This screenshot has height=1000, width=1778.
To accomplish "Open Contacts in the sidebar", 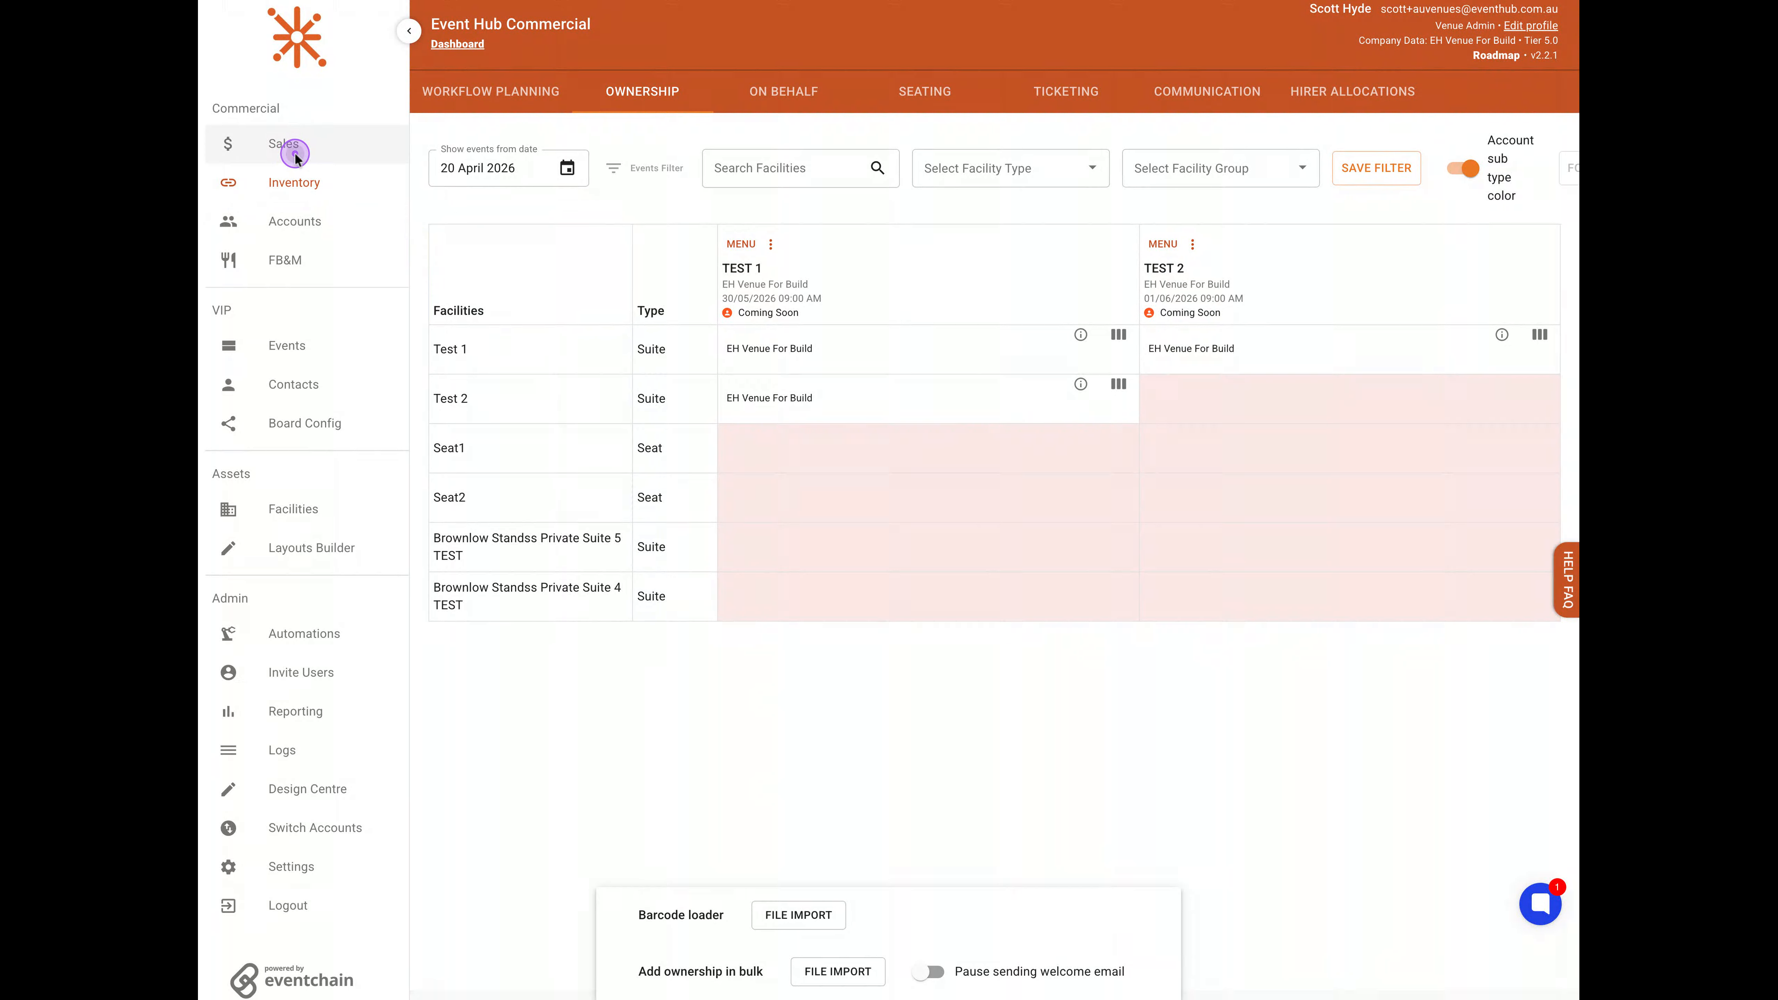I will click(x=306, y=384).
